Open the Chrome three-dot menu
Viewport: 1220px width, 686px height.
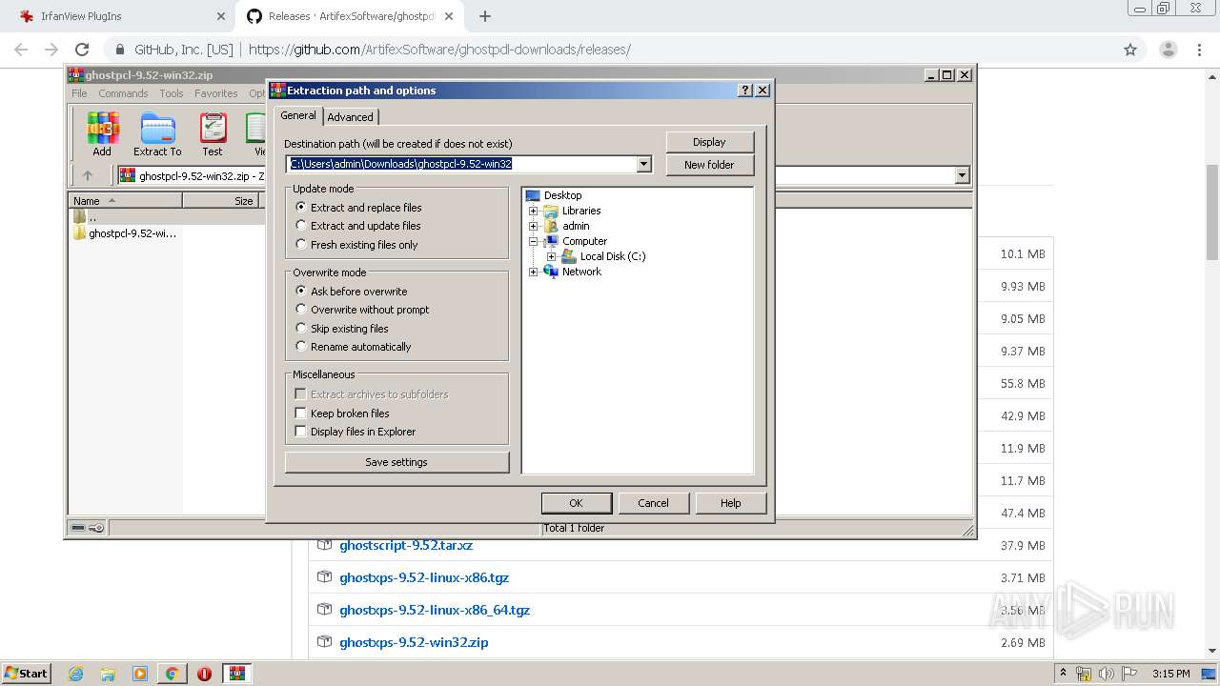click(x=1200, y=50)
